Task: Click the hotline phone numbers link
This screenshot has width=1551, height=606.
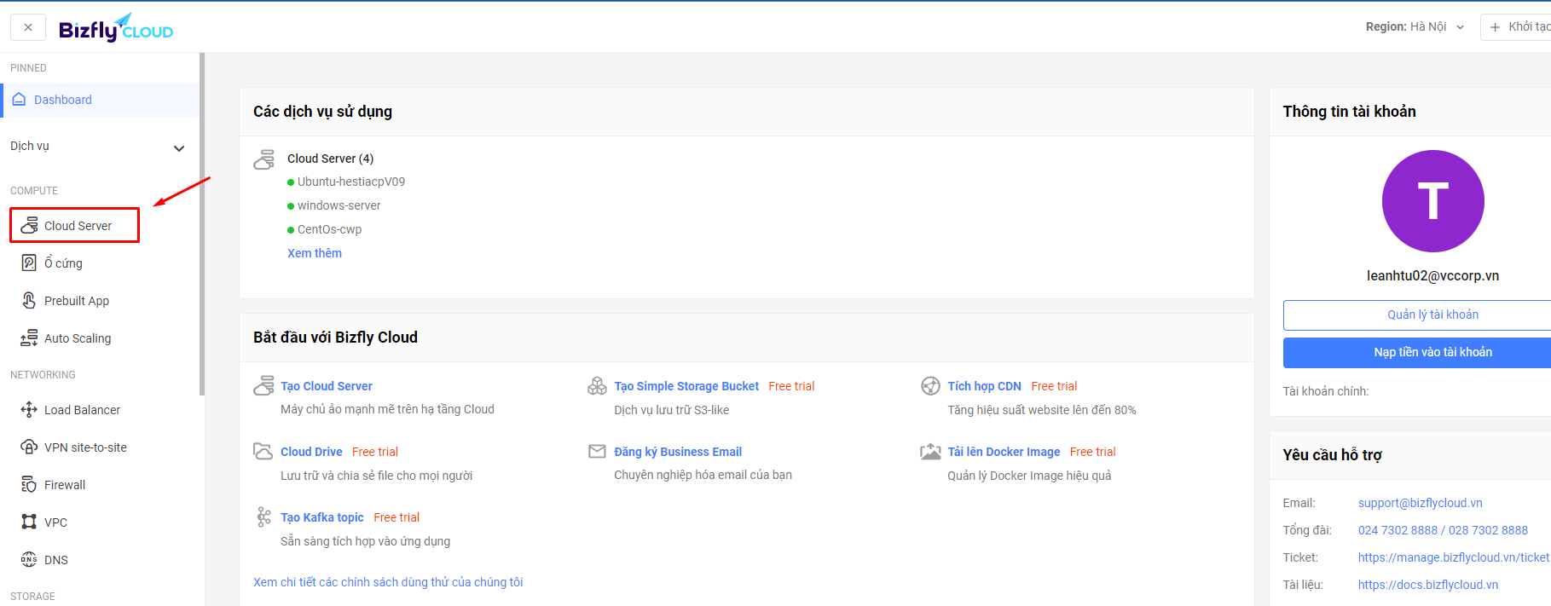Action: tap(1443, 530)
